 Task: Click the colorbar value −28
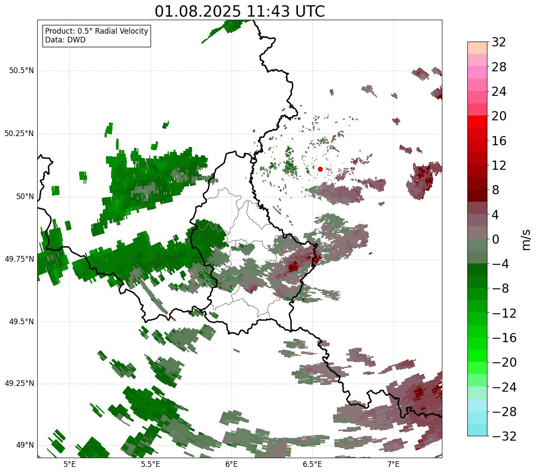click(504, 412)
